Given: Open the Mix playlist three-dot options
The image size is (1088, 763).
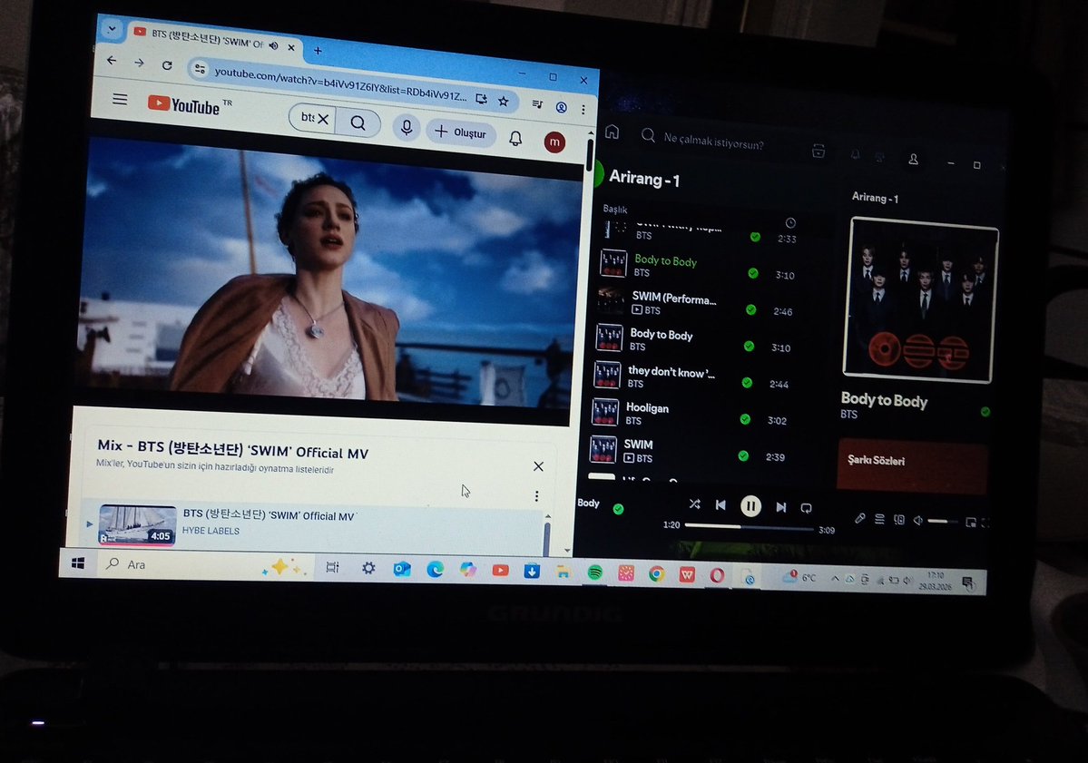Looking at the screenshot, I should click(x=536, y=496).
